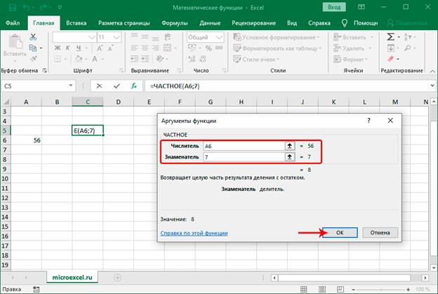Open the Справка по этой функции link
This screenshot has width=438, height=294.
[x=194, y=233]
